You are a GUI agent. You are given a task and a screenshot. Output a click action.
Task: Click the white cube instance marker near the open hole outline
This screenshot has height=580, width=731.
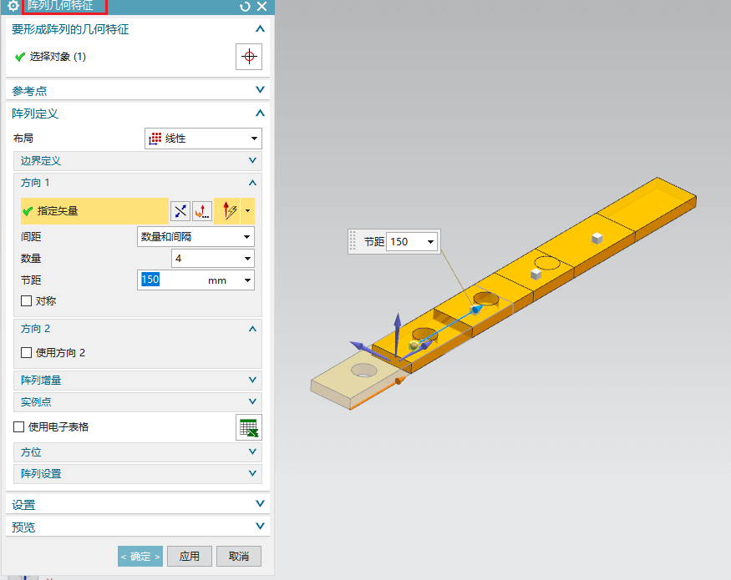pyautogui.click(x=536, y=275)
